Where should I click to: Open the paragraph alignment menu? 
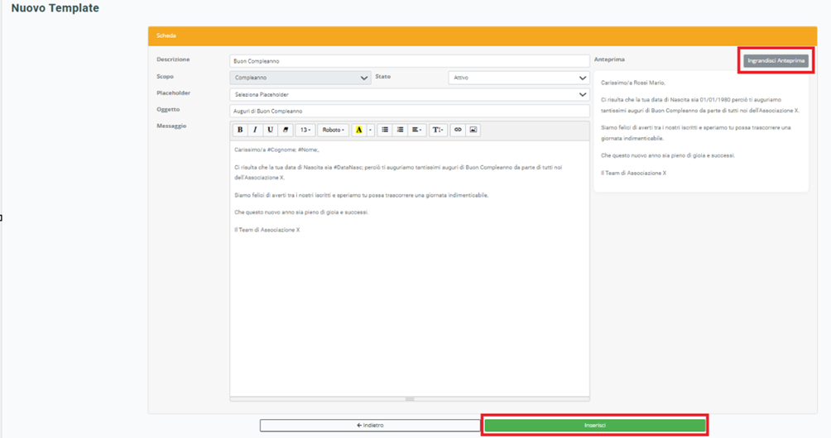click(x=417, y=130)
